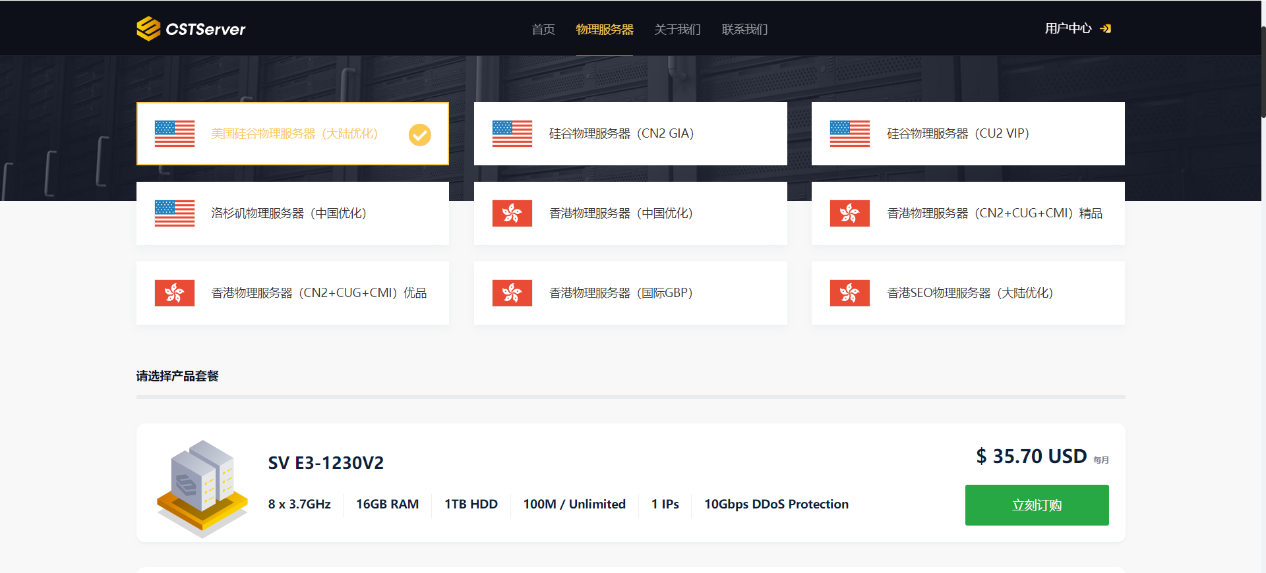Click 10Gbps DDoS Protection spec
Image resolution: width=1266 pixels, height=573 pixels.
coord(776,505)
